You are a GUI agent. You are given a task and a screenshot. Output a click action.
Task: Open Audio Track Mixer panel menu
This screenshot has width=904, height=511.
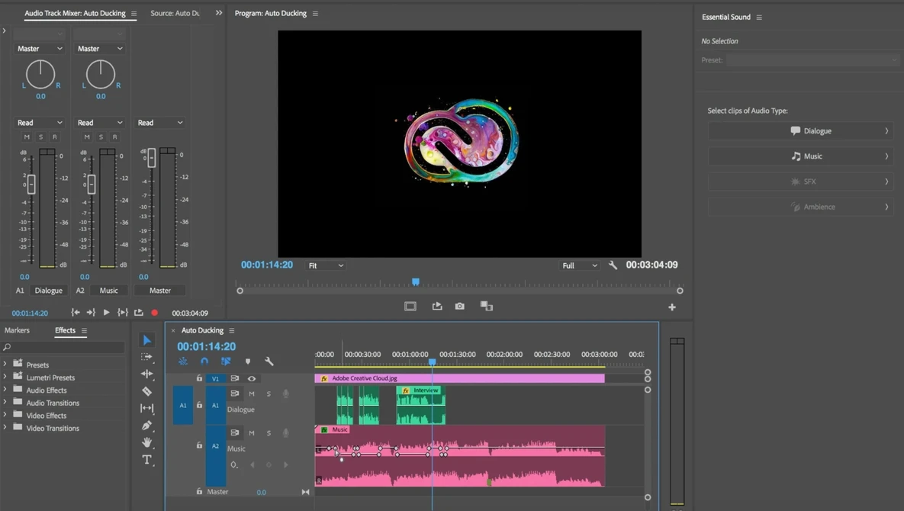coord(134,13)
